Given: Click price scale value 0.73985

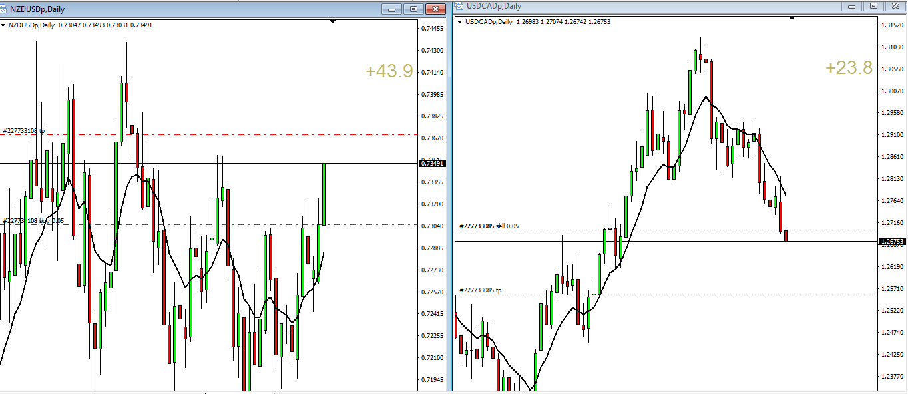Looking at the screenshot, I should pyautogui.click(x=433, y=95).
